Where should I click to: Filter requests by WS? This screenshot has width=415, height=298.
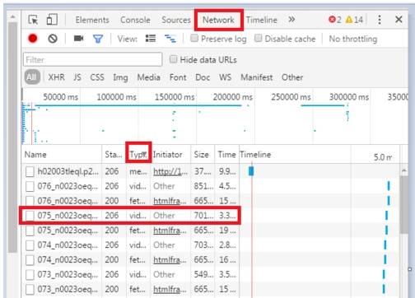pos(225,77)
